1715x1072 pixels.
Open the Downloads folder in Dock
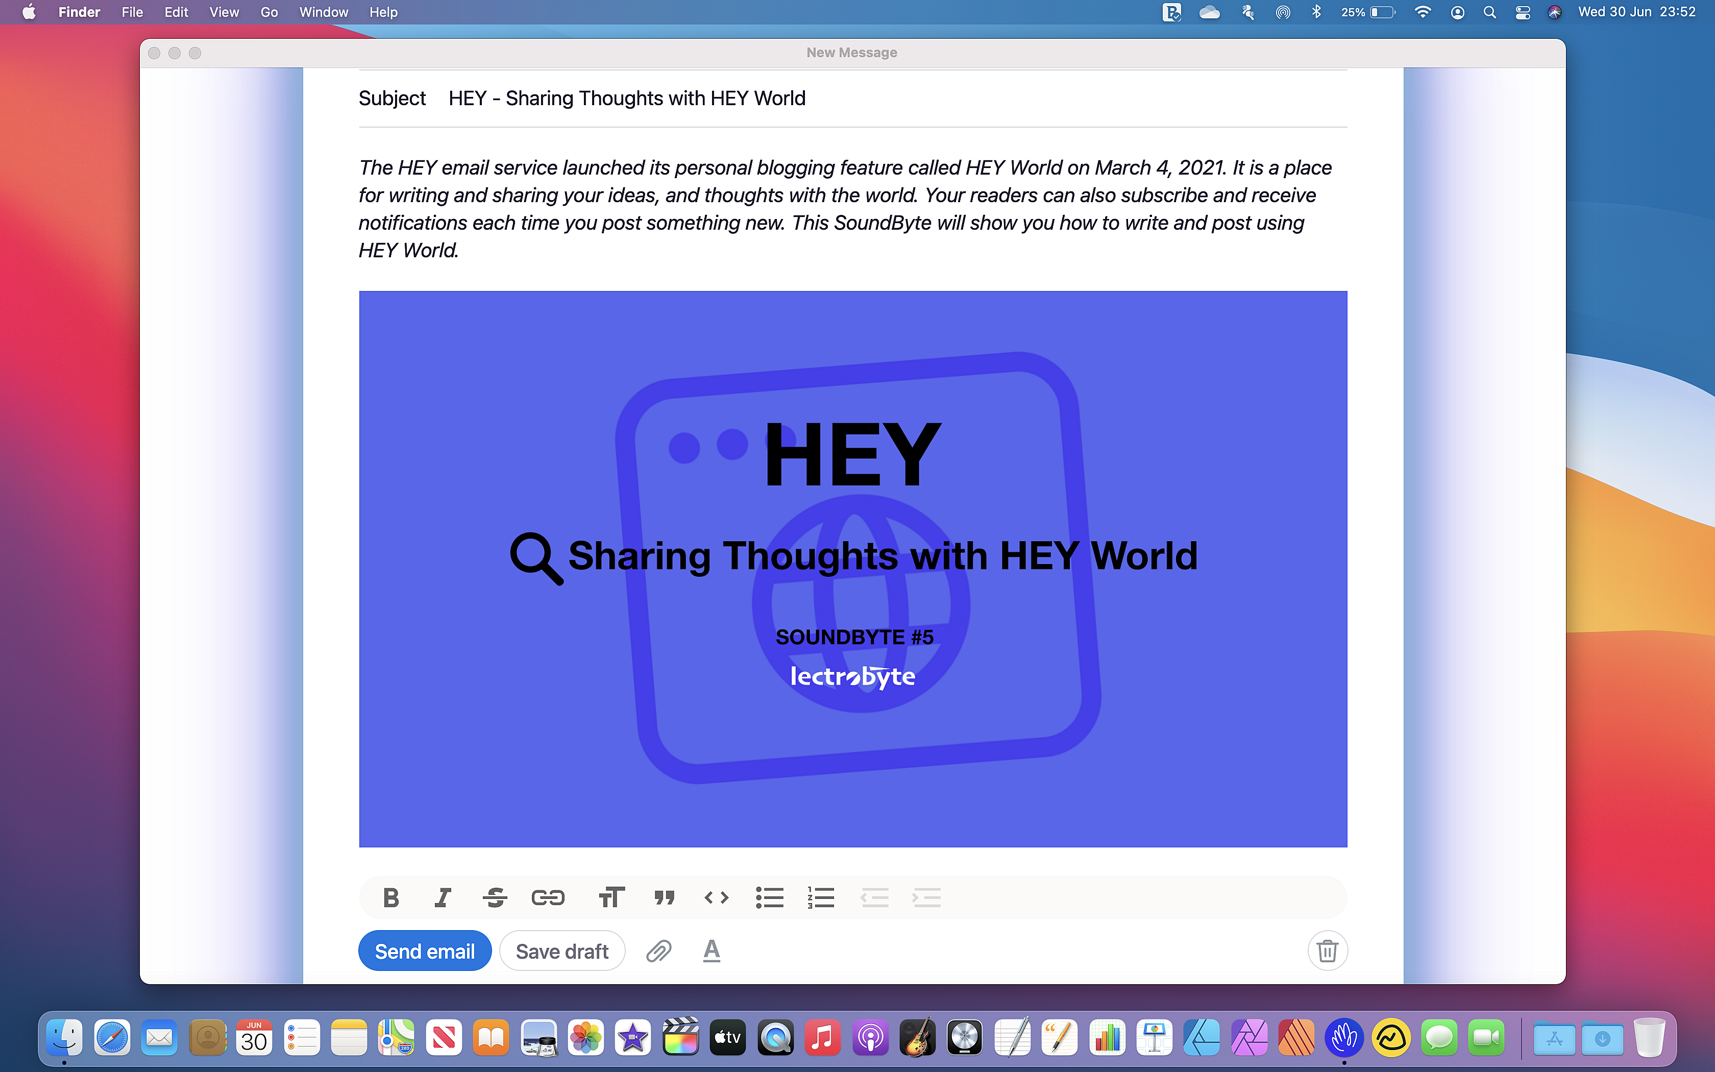(1602, 1038)
